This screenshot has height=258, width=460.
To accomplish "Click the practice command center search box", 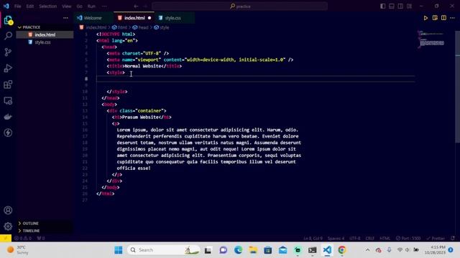I will coord(239,6).
